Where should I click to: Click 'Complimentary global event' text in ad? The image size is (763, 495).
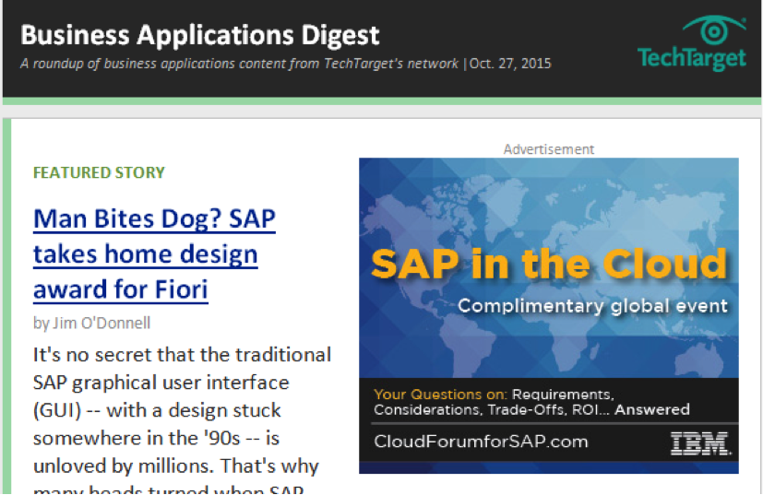coord(592,306)
